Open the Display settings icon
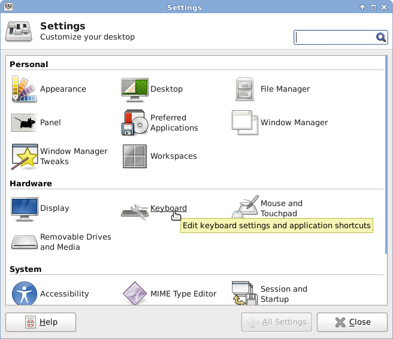The width and height of the screenshot is (393, 339). pos(25,208)
